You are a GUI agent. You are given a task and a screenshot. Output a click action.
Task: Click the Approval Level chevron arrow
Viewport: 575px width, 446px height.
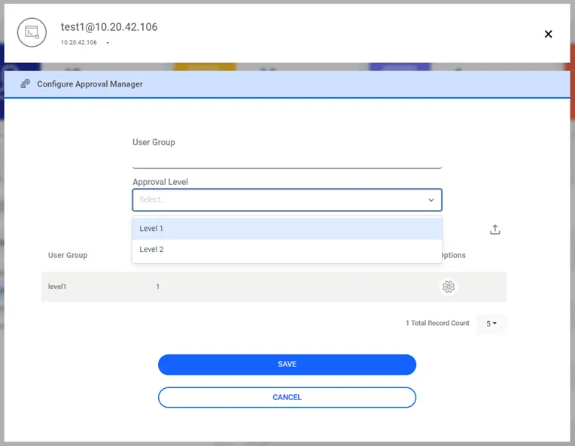coord(431,200)
